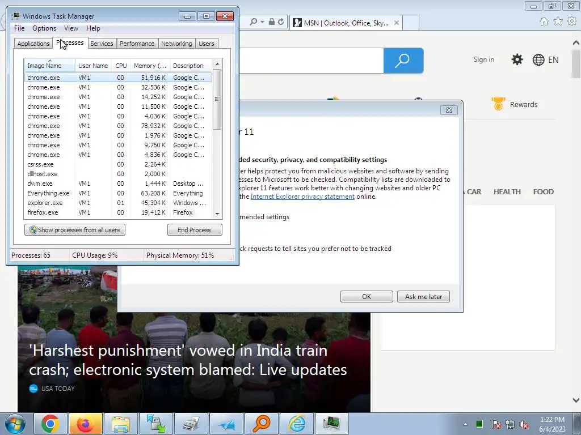Click Sign in on MSN
The width and height of the screenshot is (581, 435).
pyautogui.click(x=483, y=59)
